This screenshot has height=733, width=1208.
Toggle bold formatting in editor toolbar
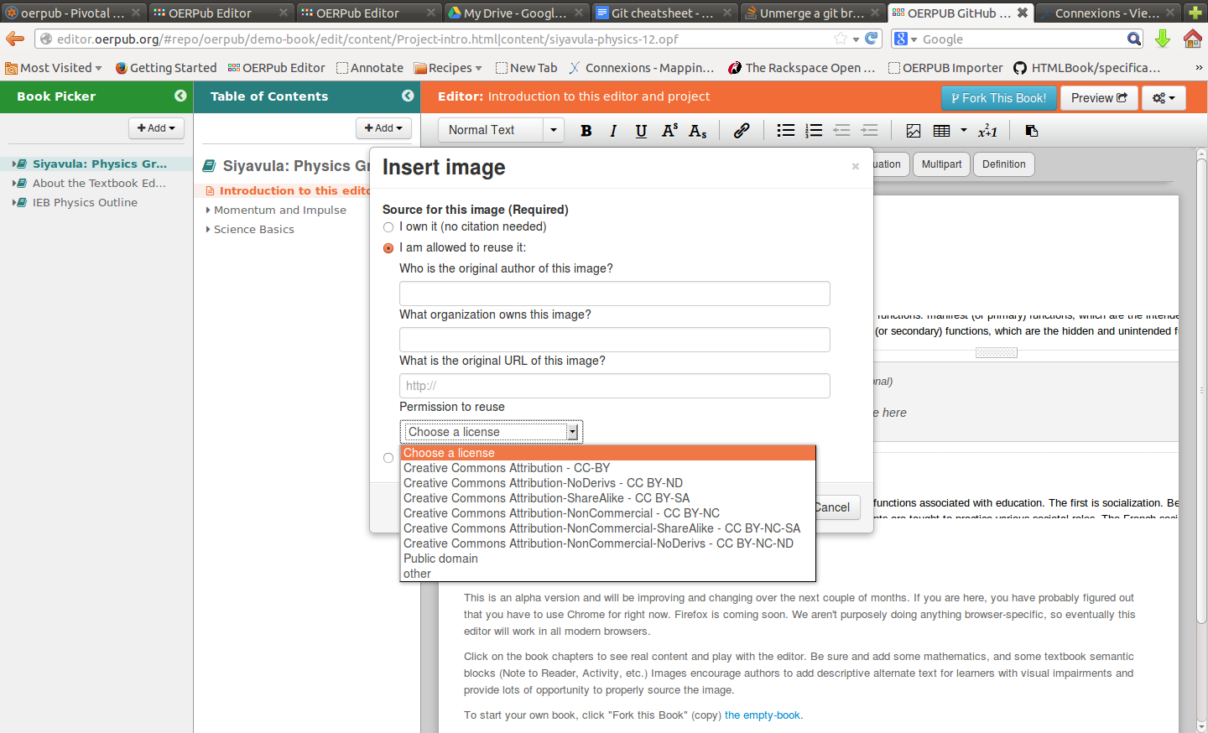(586, 130)
